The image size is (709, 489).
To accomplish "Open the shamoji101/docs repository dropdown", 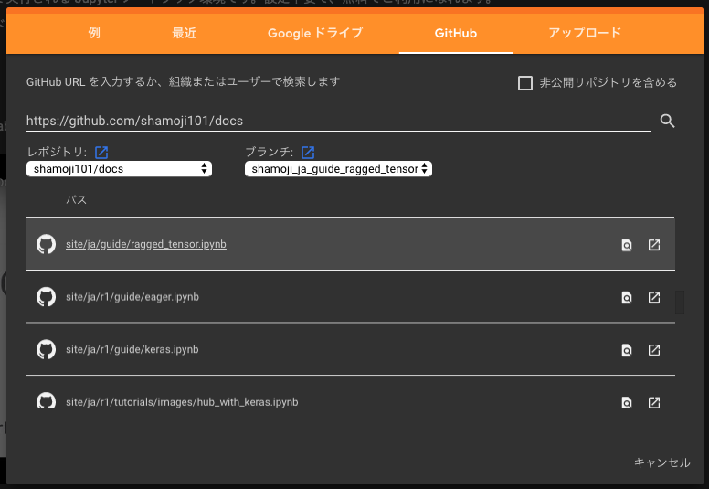I will [119, 169].
